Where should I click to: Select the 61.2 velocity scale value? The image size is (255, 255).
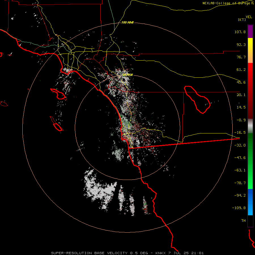241,70
